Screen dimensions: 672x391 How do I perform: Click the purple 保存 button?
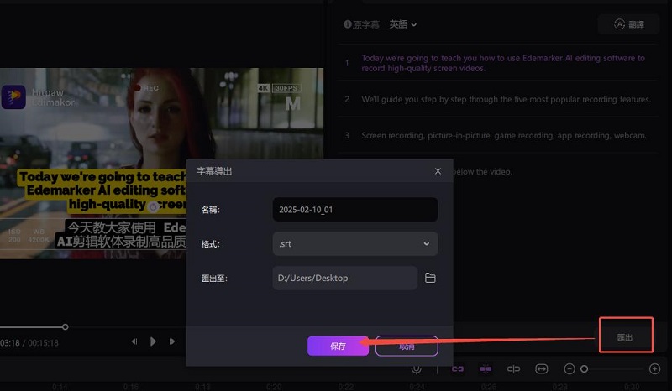click(338, 346)
